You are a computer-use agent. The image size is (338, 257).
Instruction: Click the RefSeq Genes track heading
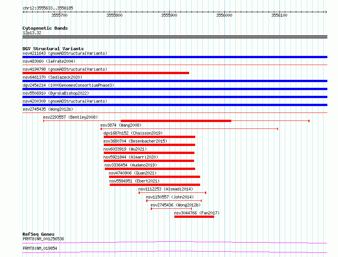click(x=38, y=234)
